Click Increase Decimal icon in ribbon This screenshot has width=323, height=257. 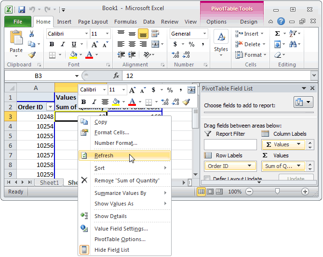click(175, 55)
